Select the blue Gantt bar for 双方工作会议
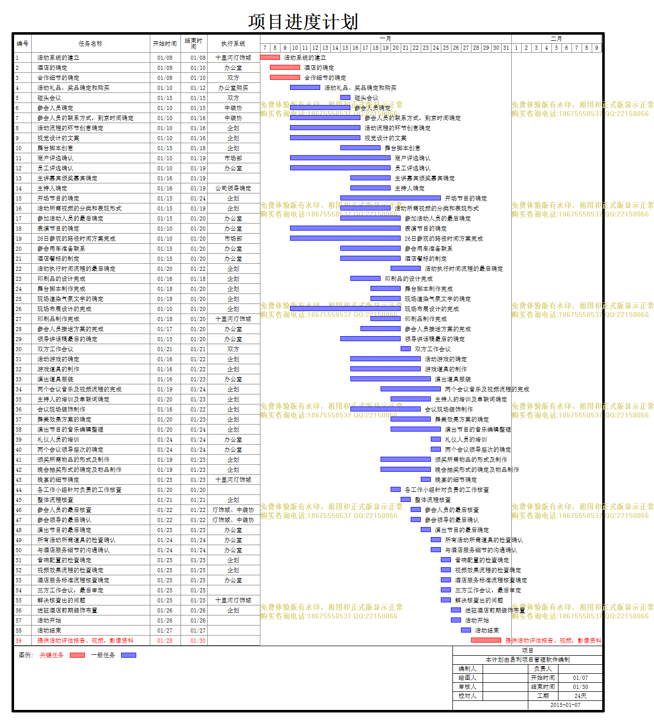The height and width of the screenshot is (723, 654). [406, 349]
